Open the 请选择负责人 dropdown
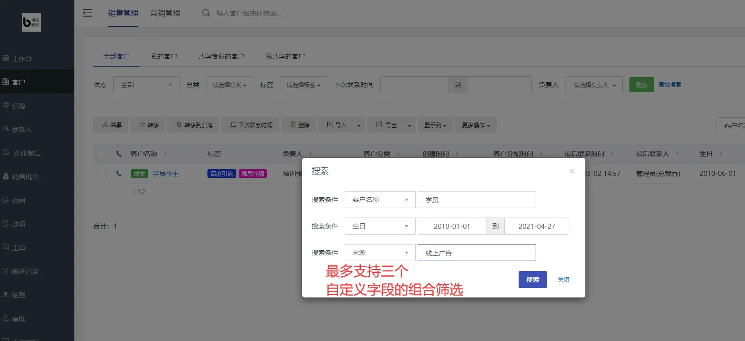Viewport: 745px width, 341px height. pos(594,85)
